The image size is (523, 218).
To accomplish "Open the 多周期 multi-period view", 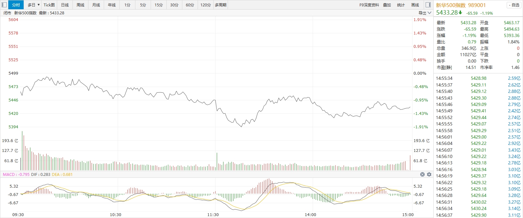I will coord(221,5).
